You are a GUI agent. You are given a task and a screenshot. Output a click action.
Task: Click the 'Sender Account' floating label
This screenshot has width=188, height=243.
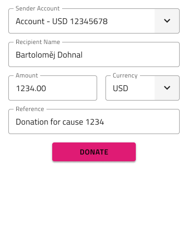[x=38, y=8]
